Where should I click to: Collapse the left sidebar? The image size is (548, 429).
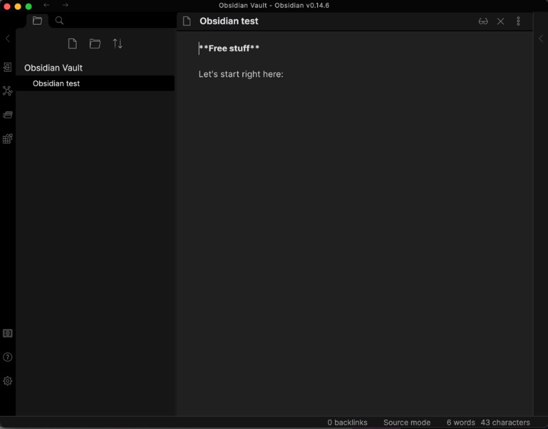click(8, 38)
